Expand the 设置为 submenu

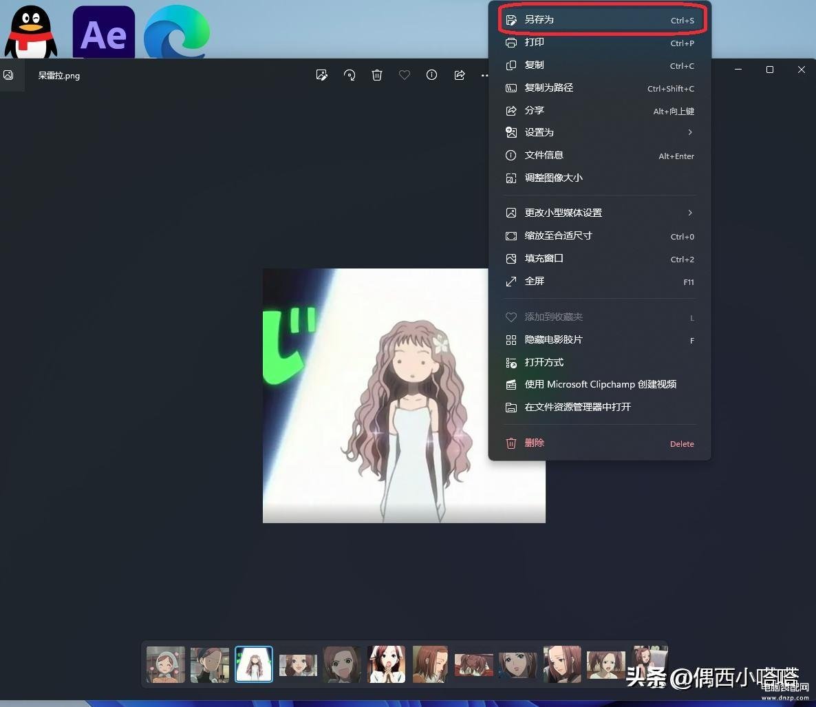click(599, 132)
